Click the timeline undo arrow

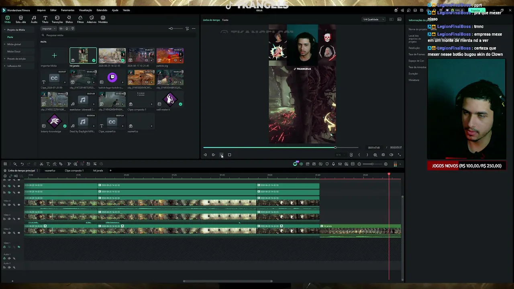22,164
